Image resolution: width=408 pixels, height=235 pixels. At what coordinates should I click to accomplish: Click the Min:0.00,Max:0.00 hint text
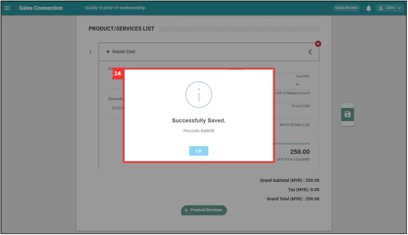(295, 125)
